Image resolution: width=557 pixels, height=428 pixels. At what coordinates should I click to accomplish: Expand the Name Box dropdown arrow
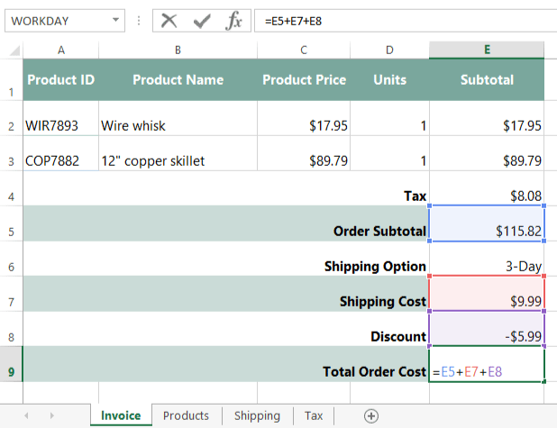pyautogui.click(x=116, y=20)
